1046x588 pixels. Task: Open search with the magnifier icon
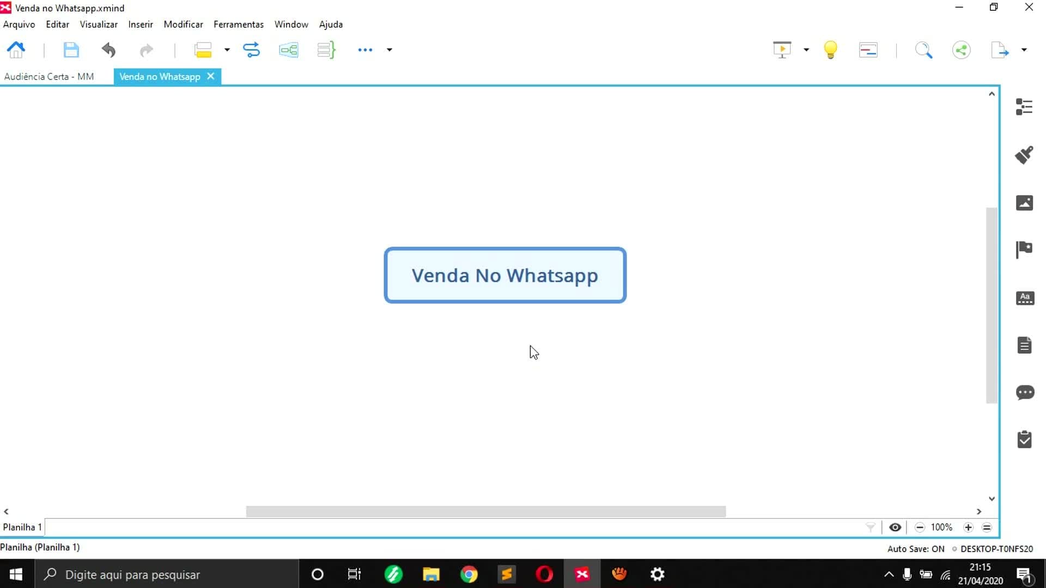923,50
